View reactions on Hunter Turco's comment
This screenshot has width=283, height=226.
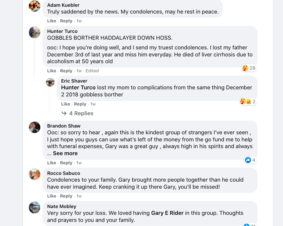click(249, 68)
